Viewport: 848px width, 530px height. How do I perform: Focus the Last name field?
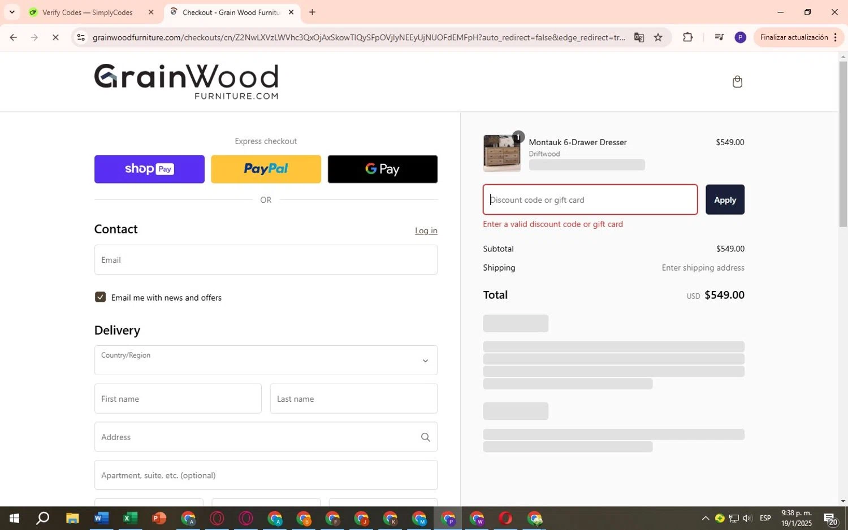[354, 399]
